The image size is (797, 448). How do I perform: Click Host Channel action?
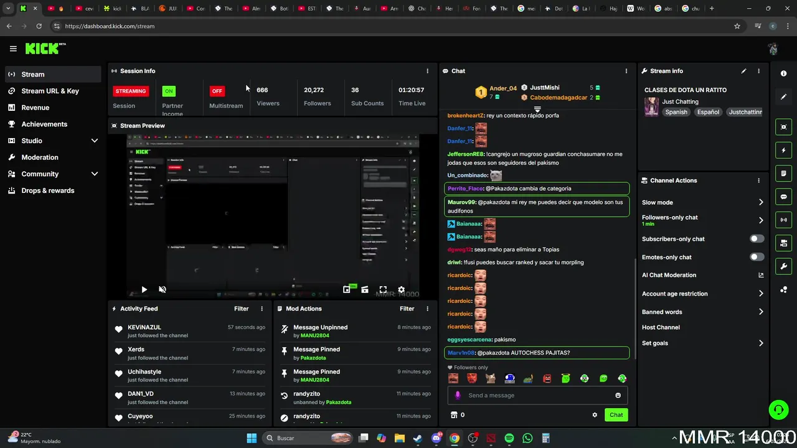pos(661,327)
